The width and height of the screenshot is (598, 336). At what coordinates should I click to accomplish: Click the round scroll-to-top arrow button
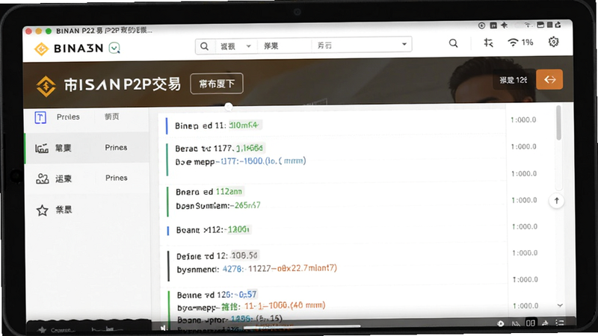tap(556, 201)
